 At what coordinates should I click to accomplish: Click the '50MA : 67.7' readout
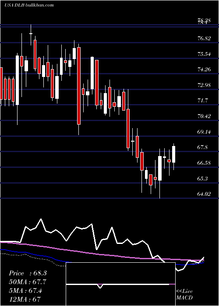pyautogui.click(x=28, y=282)
